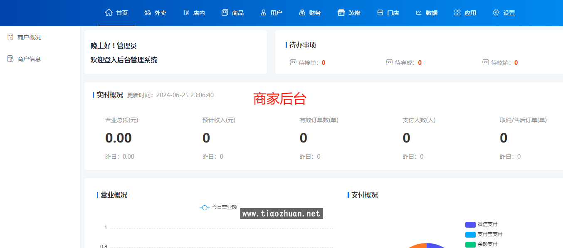View 待接单 pending orders
The image size is (563, 248).
[308, 63]
